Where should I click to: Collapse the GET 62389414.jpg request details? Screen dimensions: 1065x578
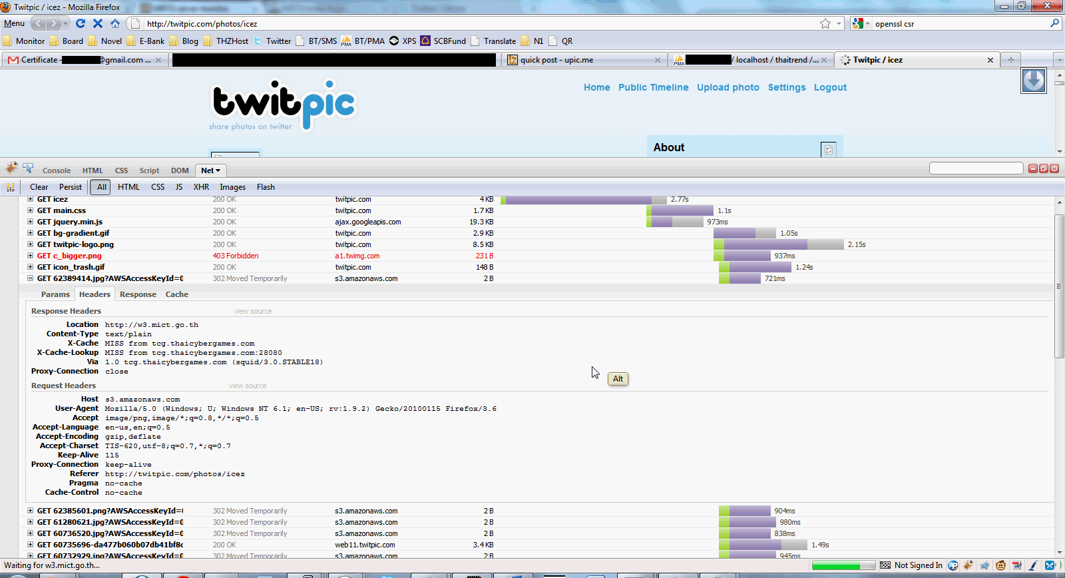(30, 278)
